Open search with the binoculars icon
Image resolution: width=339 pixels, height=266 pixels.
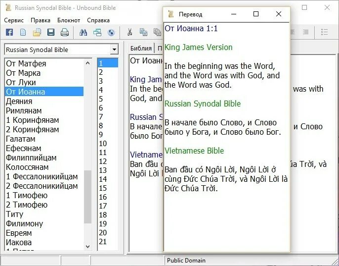tap(83, 32)
